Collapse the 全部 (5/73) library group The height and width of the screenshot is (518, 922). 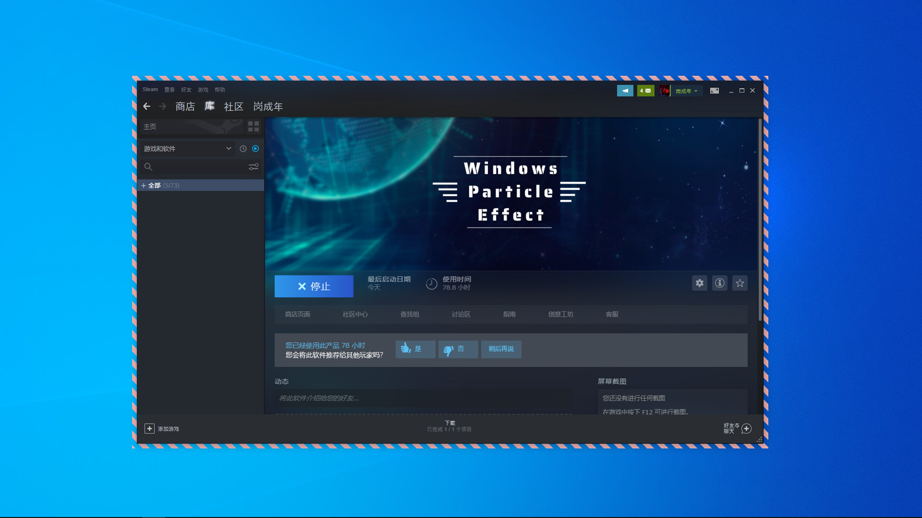(144, 185)
